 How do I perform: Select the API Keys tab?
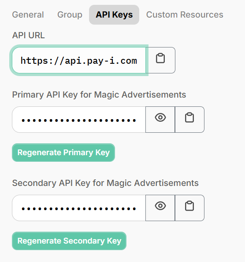(x=114, y=15)
